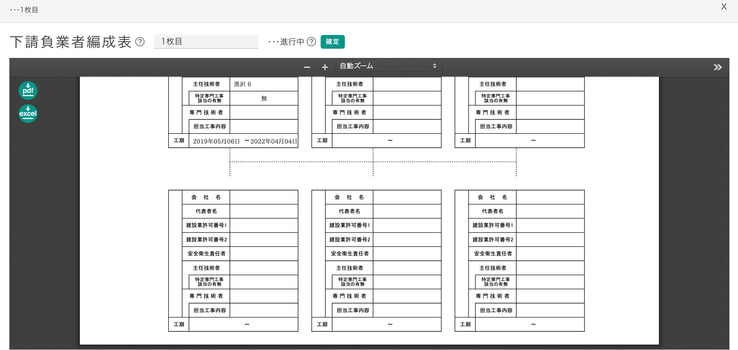The height and width of the screenshot is (350, 738).
Task: Click the 工期 label beside the 2019 dates
Action: pos(179,141)
